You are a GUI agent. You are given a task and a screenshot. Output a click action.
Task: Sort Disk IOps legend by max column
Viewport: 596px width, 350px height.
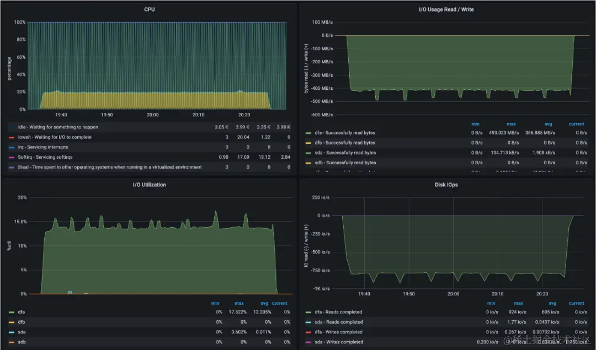coord(518,303)
